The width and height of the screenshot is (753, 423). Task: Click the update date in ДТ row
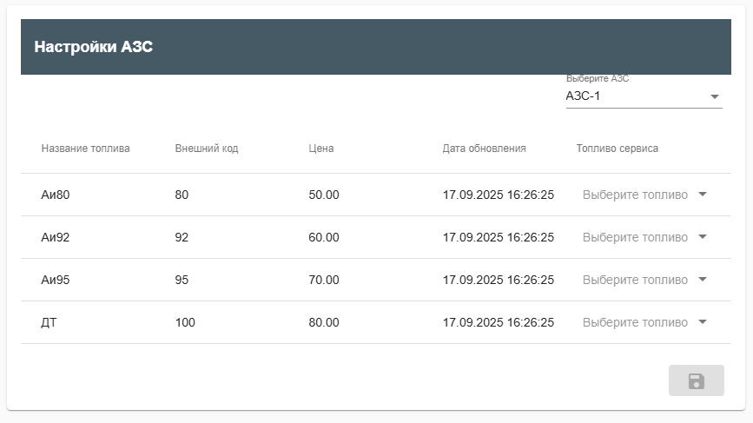click(498, 322)
